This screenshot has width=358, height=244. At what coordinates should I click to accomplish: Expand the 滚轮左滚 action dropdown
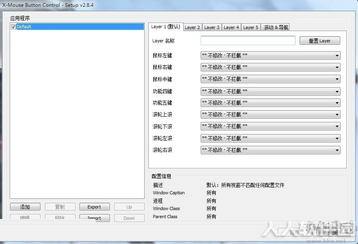[270, 138]
